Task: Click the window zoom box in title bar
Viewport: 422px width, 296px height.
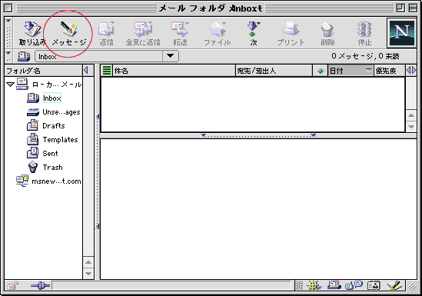Action: [x=400, y=8]
